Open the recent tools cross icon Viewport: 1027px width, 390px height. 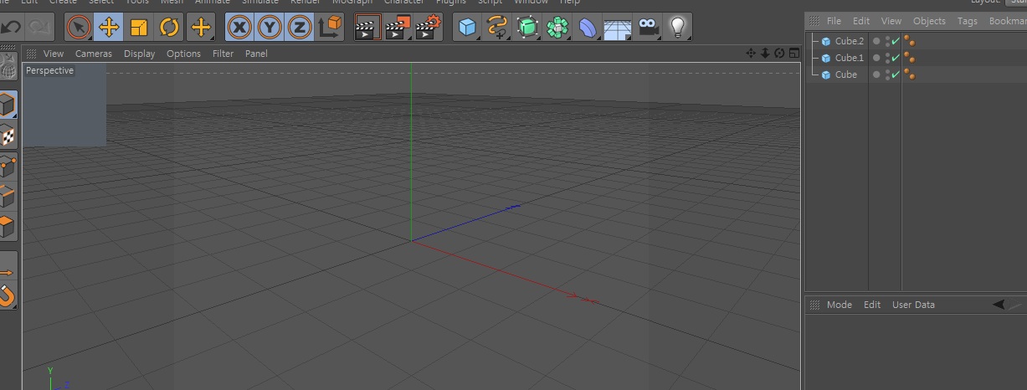point(201,27)
